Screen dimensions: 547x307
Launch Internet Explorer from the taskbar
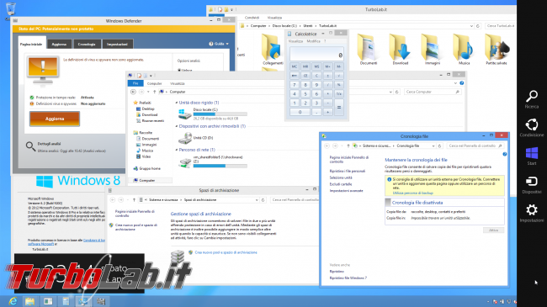pyautogui.click(x=13, y=301)
